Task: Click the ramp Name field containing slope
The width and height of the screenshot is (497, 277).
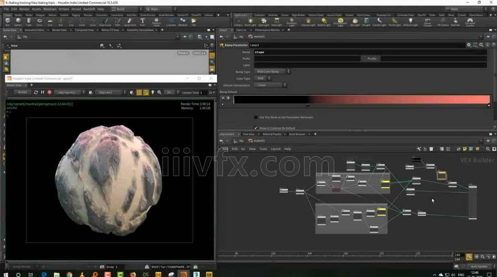Action: [x=370, y=52]
